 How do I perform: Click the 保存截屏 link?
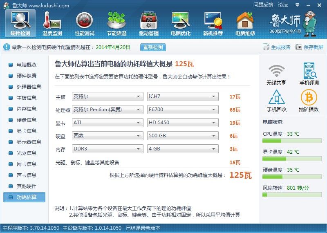click(313, 47)
